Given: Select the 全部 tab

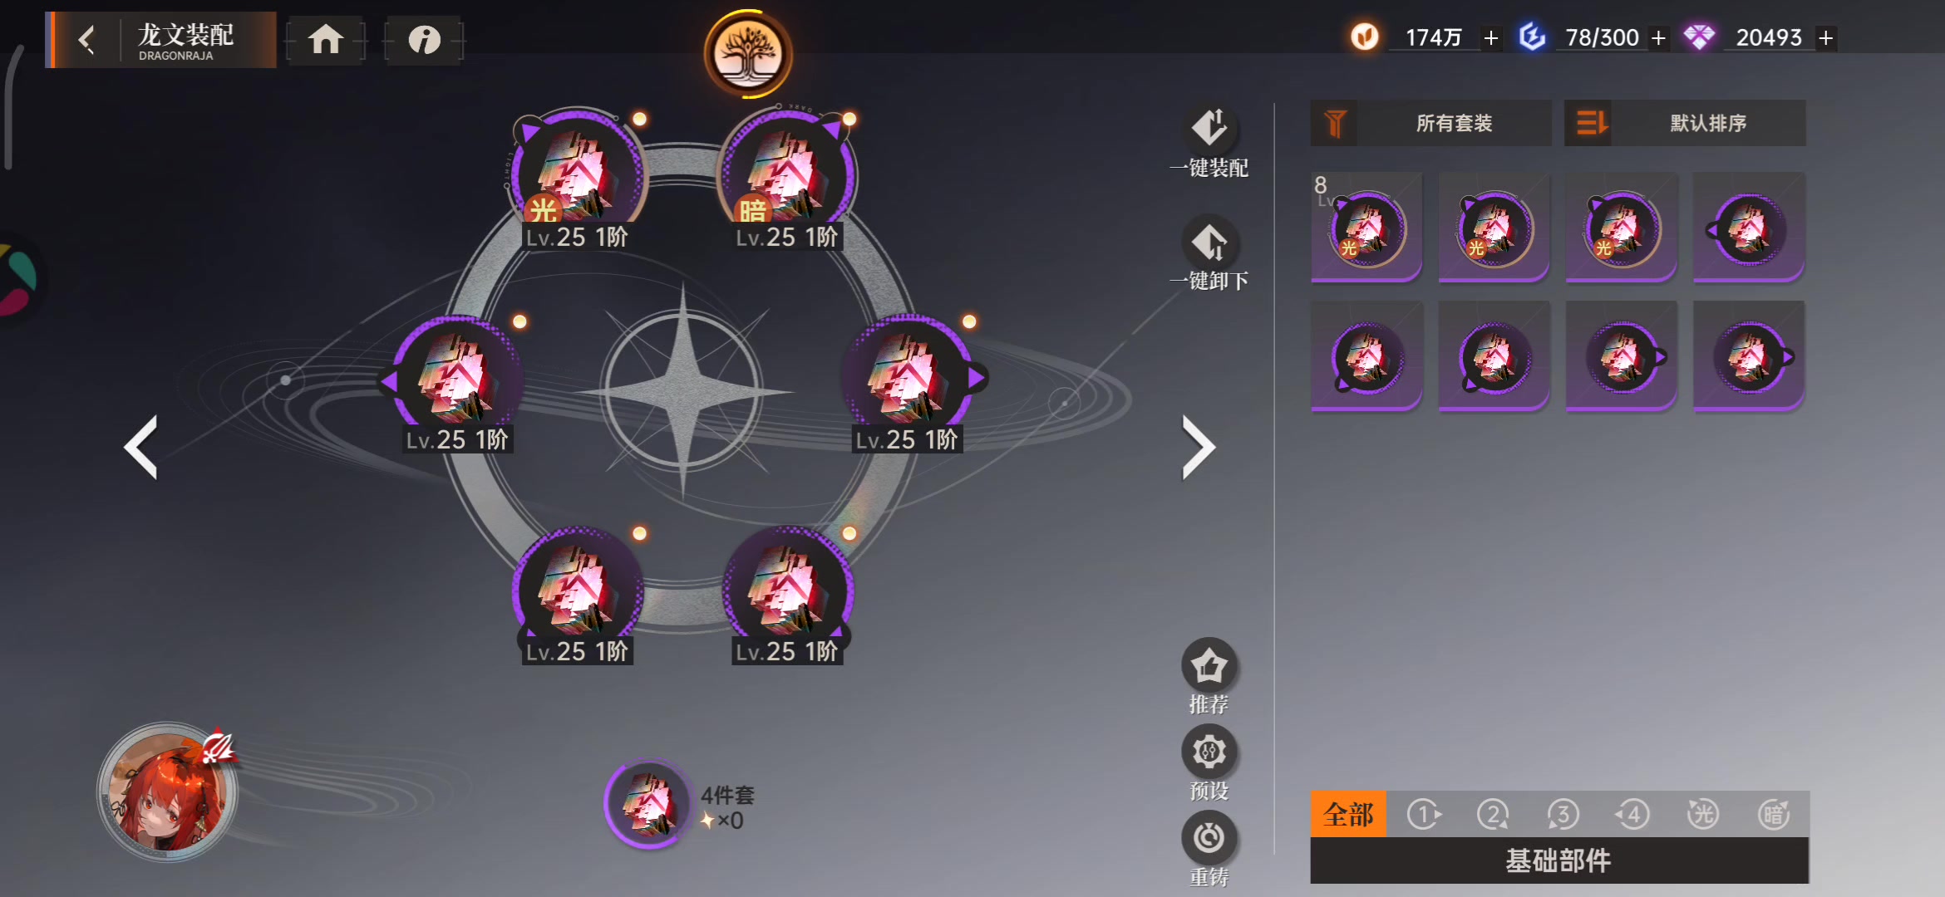Looking at the screenshot, I should [x=1348, y=814].
